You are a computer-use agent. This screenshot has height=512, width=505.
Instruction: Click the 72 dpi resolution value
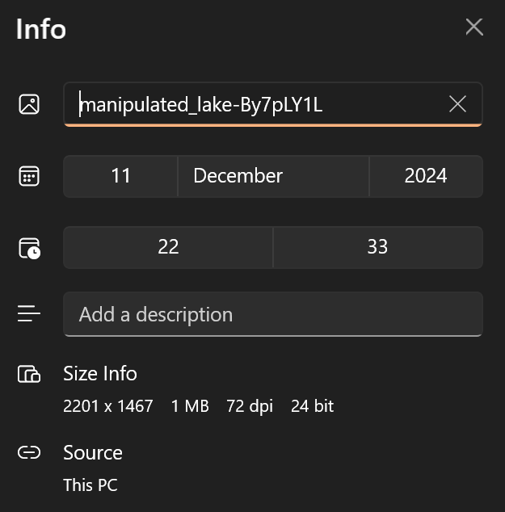click(x=250, y=406)
